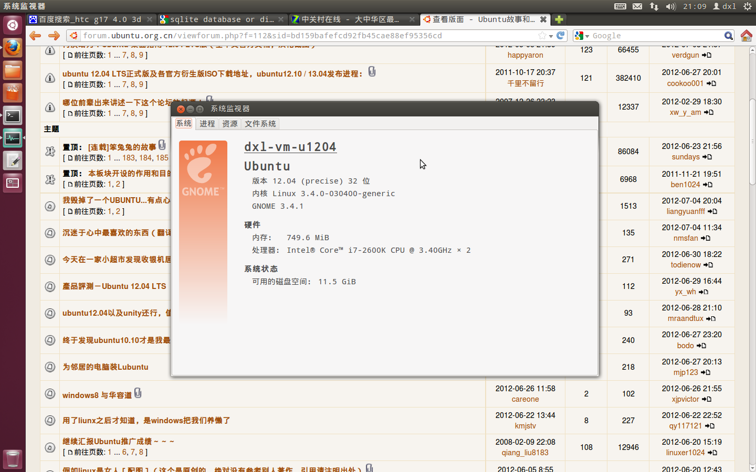Open the Trash launcher icon
This screenshot has width=756, height=472.
click(x=13, y=459)
